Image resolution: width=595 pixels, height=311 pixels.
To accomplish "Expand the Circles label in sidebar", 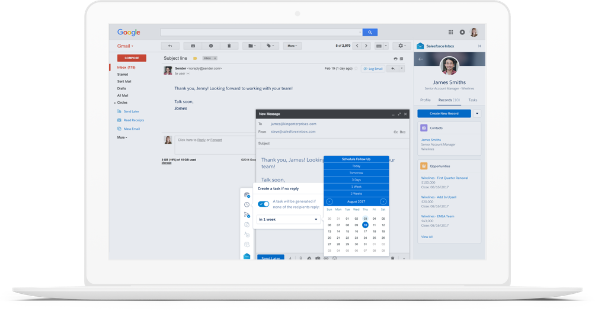I will coord(116,102).
